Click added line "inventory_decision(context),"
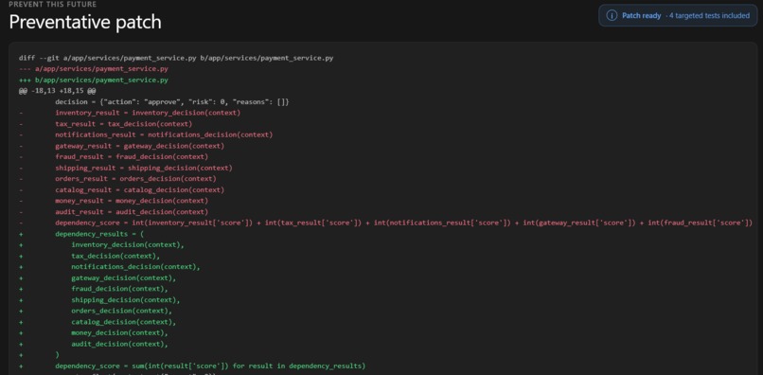The width and height of the screenshot is (763, 375). click(128, 245)
